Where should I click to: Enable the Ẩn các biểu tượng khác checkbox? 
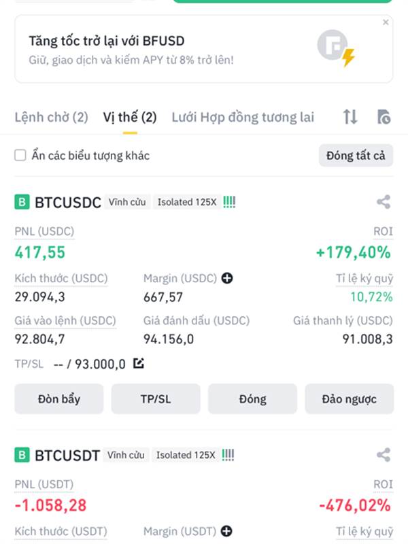pyautogui.click(x=20, y=155)
